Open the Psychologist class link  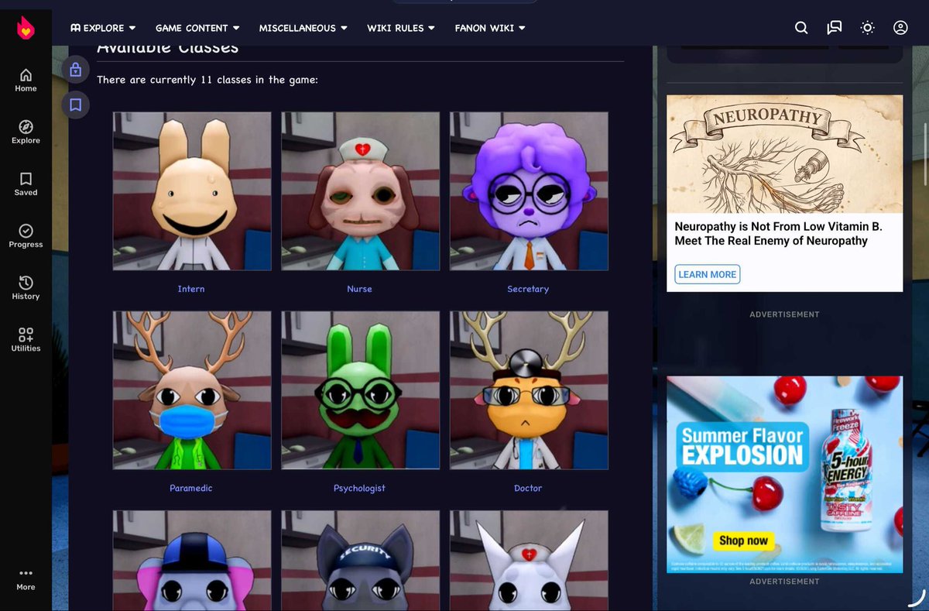[x=359, y=488]
